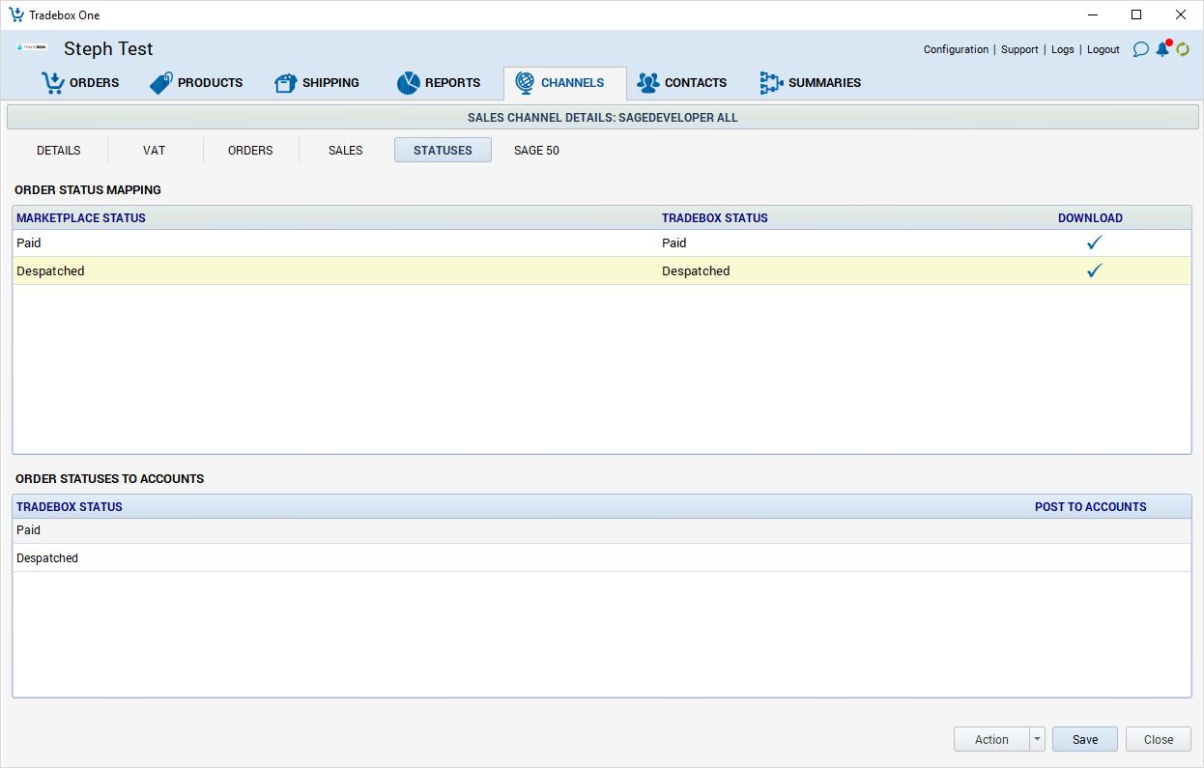This screenshot has width=1204, height=768.
Task: Click the Products tag icon
Action: click(160, 83)
